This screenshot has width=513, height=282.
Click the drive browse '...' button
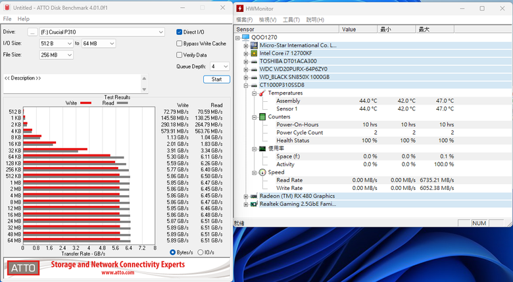(32, 32)
